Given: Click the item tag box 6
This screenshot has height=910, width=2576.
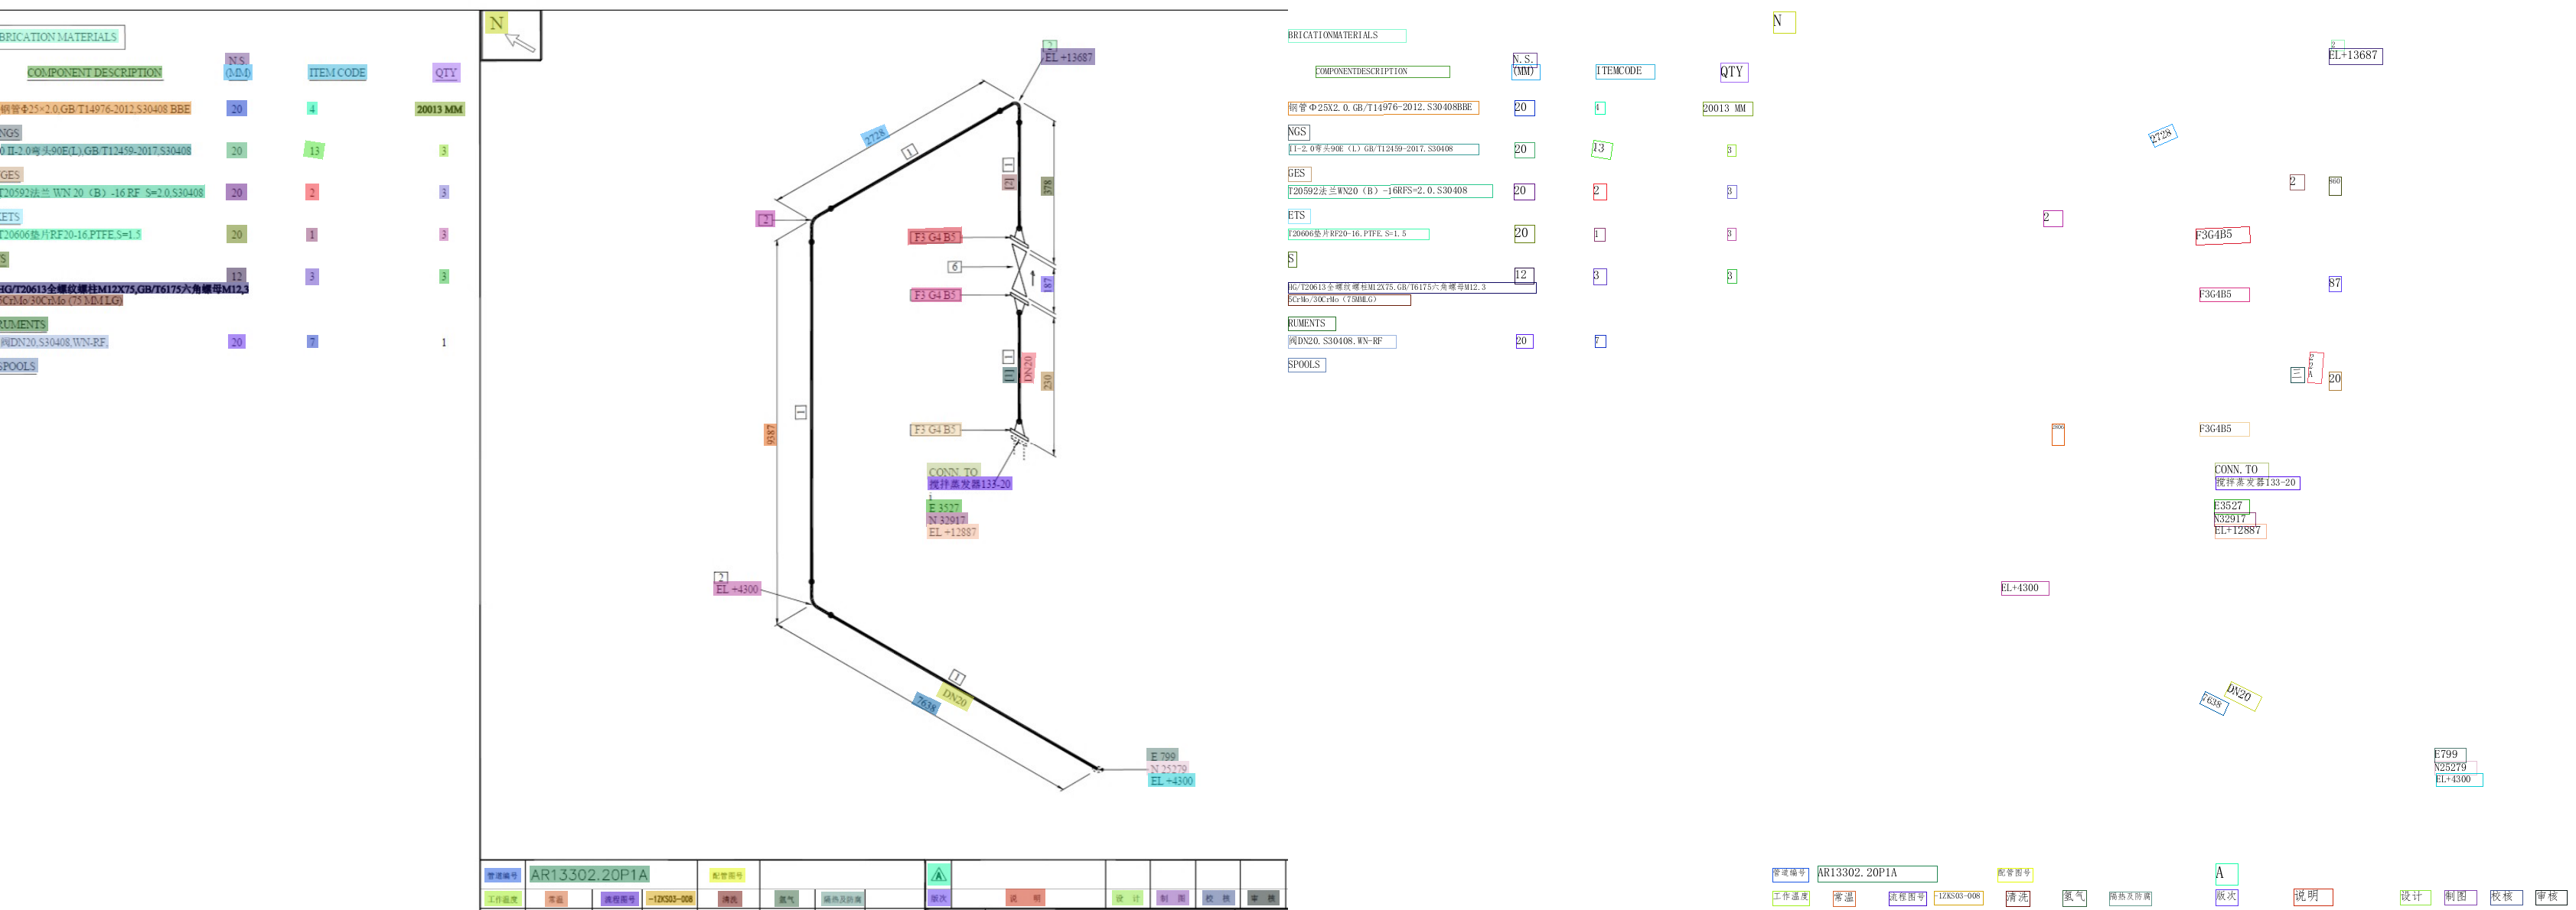Looking at the screenshot, I should (x=954, y=267).
